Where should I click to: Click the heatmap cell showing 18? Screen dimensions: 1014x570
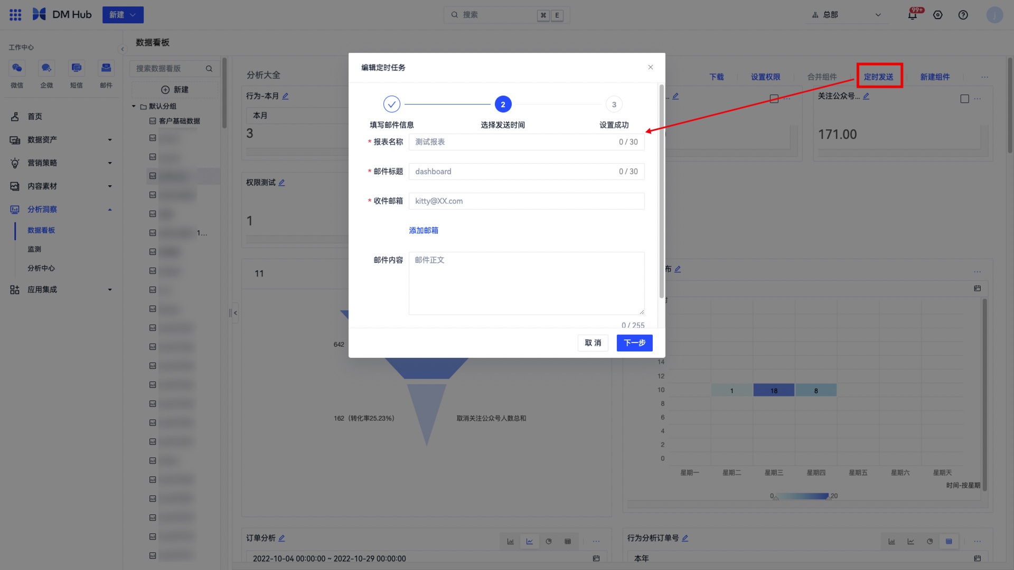(774, 391)
